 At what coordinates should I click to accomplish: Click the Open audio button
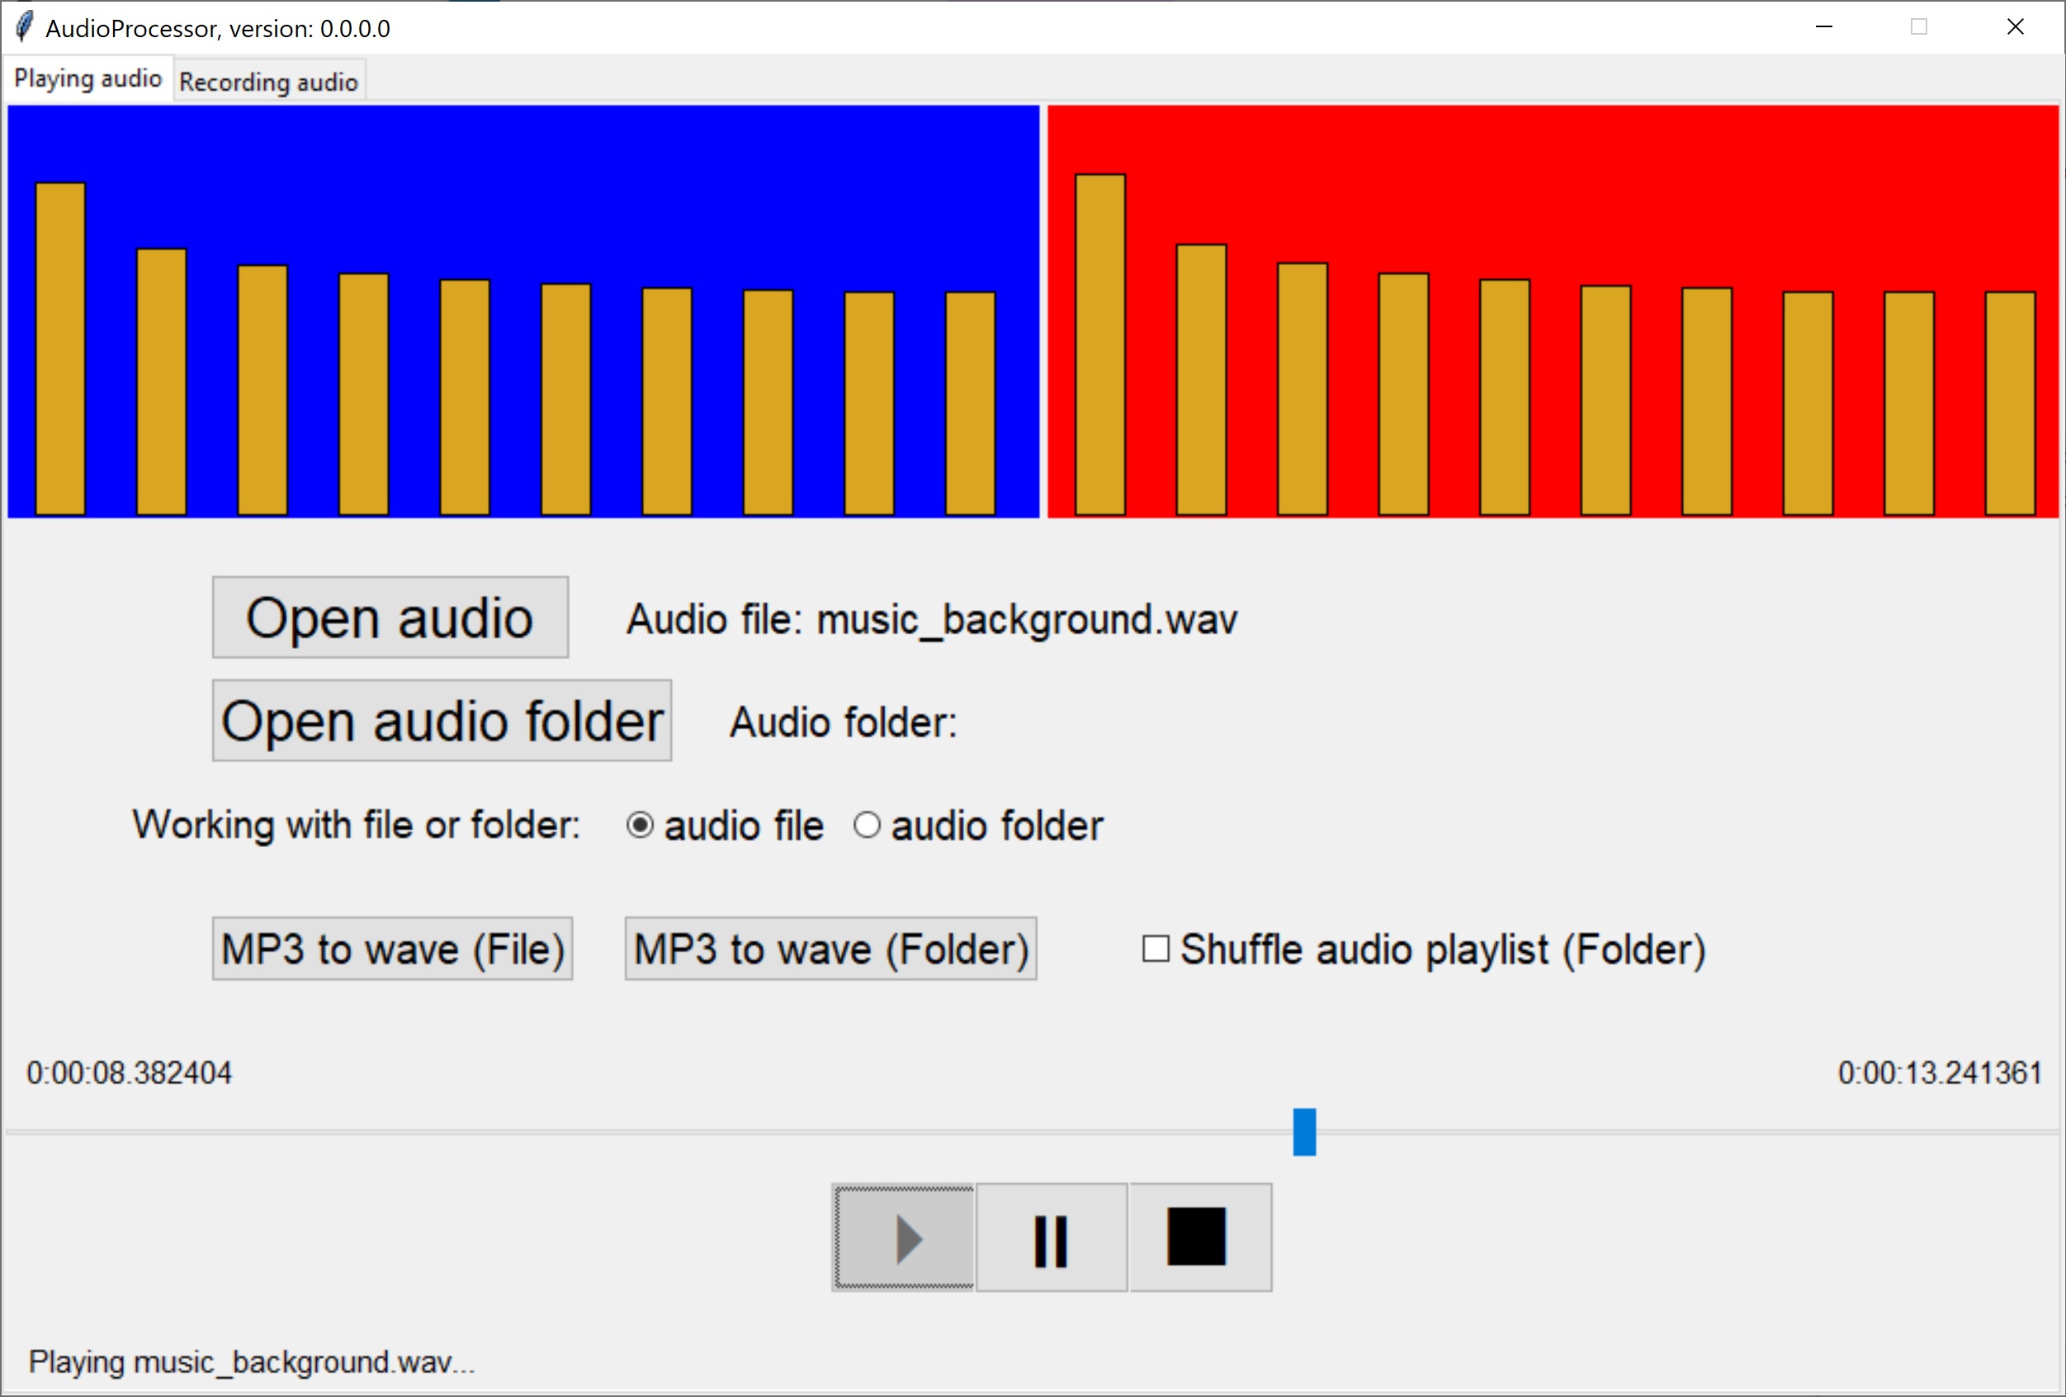(390, 617)
